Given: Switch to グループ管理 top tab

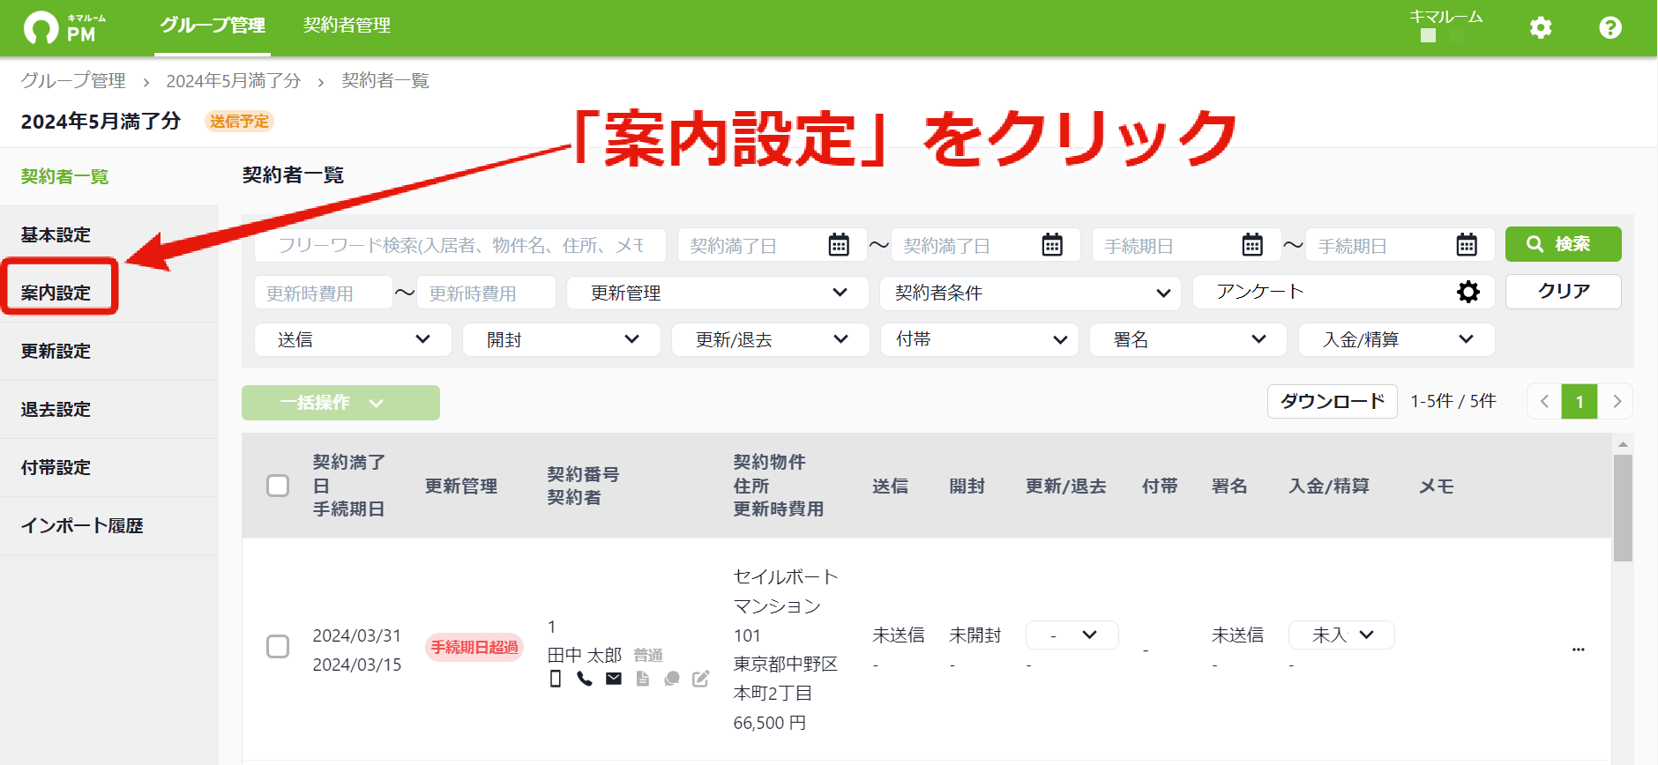Looking at the screenshot, I should pyautogui.click(x=213, y=26).
